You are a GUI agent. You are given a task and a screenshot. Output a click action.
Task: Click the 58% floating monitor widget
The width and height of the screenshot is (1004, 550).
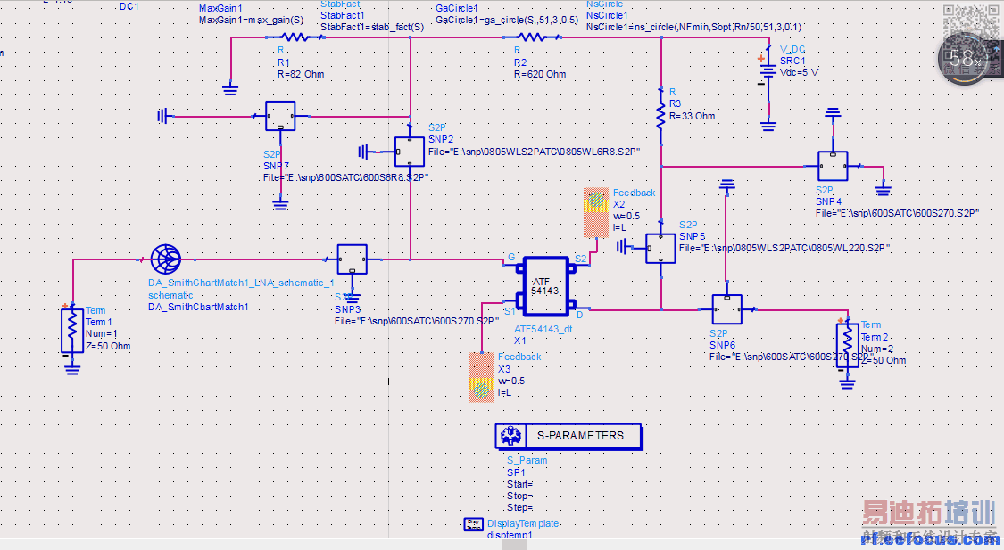(963, 59)
